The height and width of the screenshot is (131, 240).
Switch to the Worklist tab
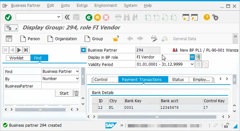(x=18, y=58)
